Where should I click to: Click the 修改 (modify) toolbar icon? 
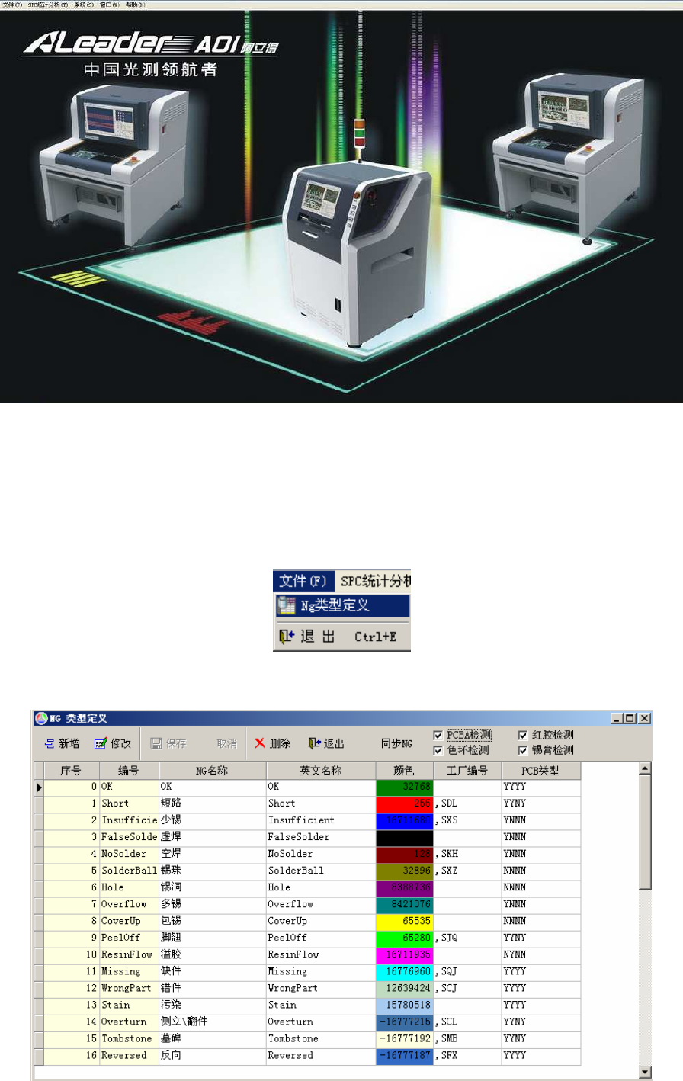pos(101,743)
